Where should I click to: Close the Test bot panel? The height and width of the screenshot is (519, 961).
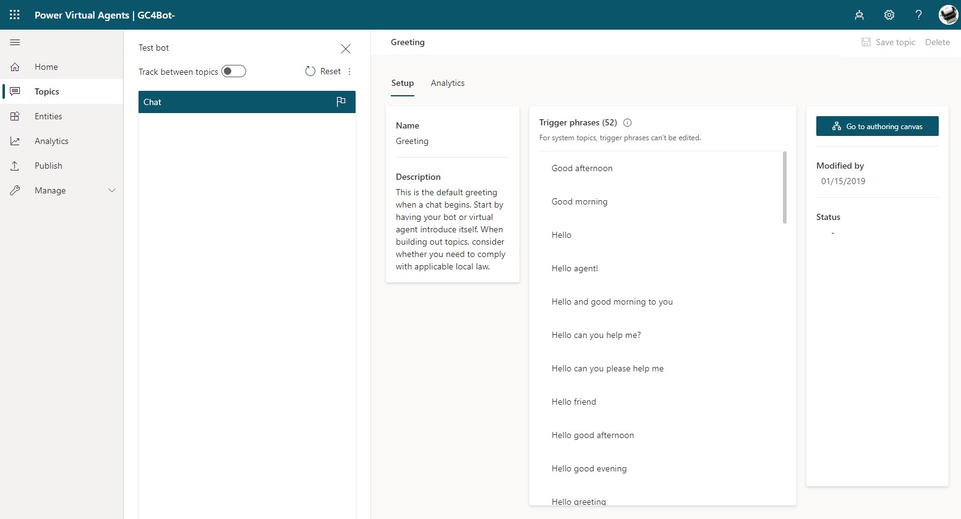[x=346, y=49]
